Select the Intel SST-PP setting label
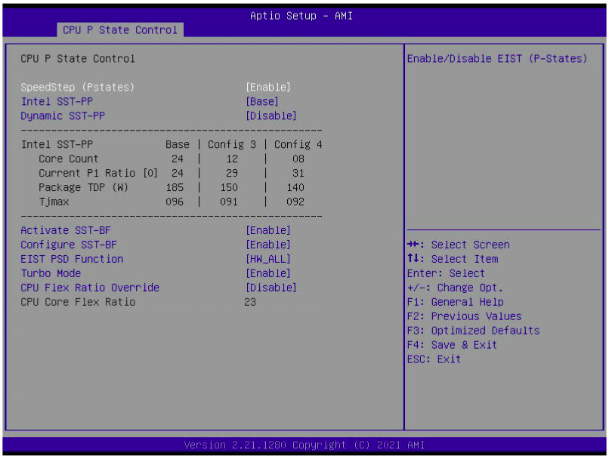Image resolution: width=609 pixels, height=459 pixels. 57,101
